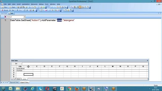Expand dropdown arrow beside pink eraser icon

click(48, 10)
